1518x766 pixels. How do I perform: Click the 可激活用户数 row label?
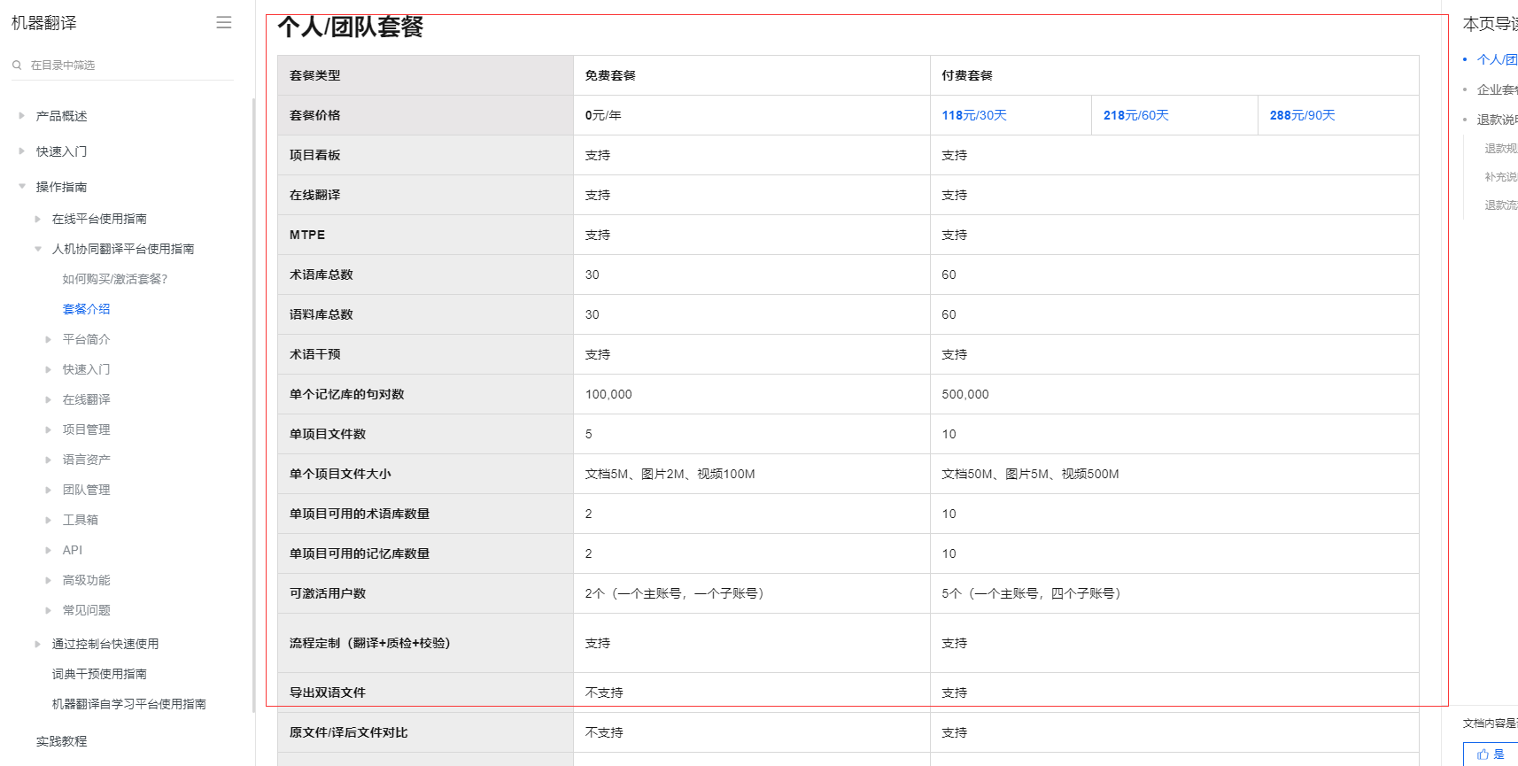click(328, 593)
